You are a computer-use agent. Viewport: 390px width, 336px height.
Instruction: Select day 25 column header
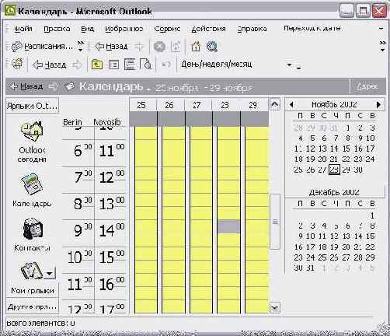click(141, 105)
